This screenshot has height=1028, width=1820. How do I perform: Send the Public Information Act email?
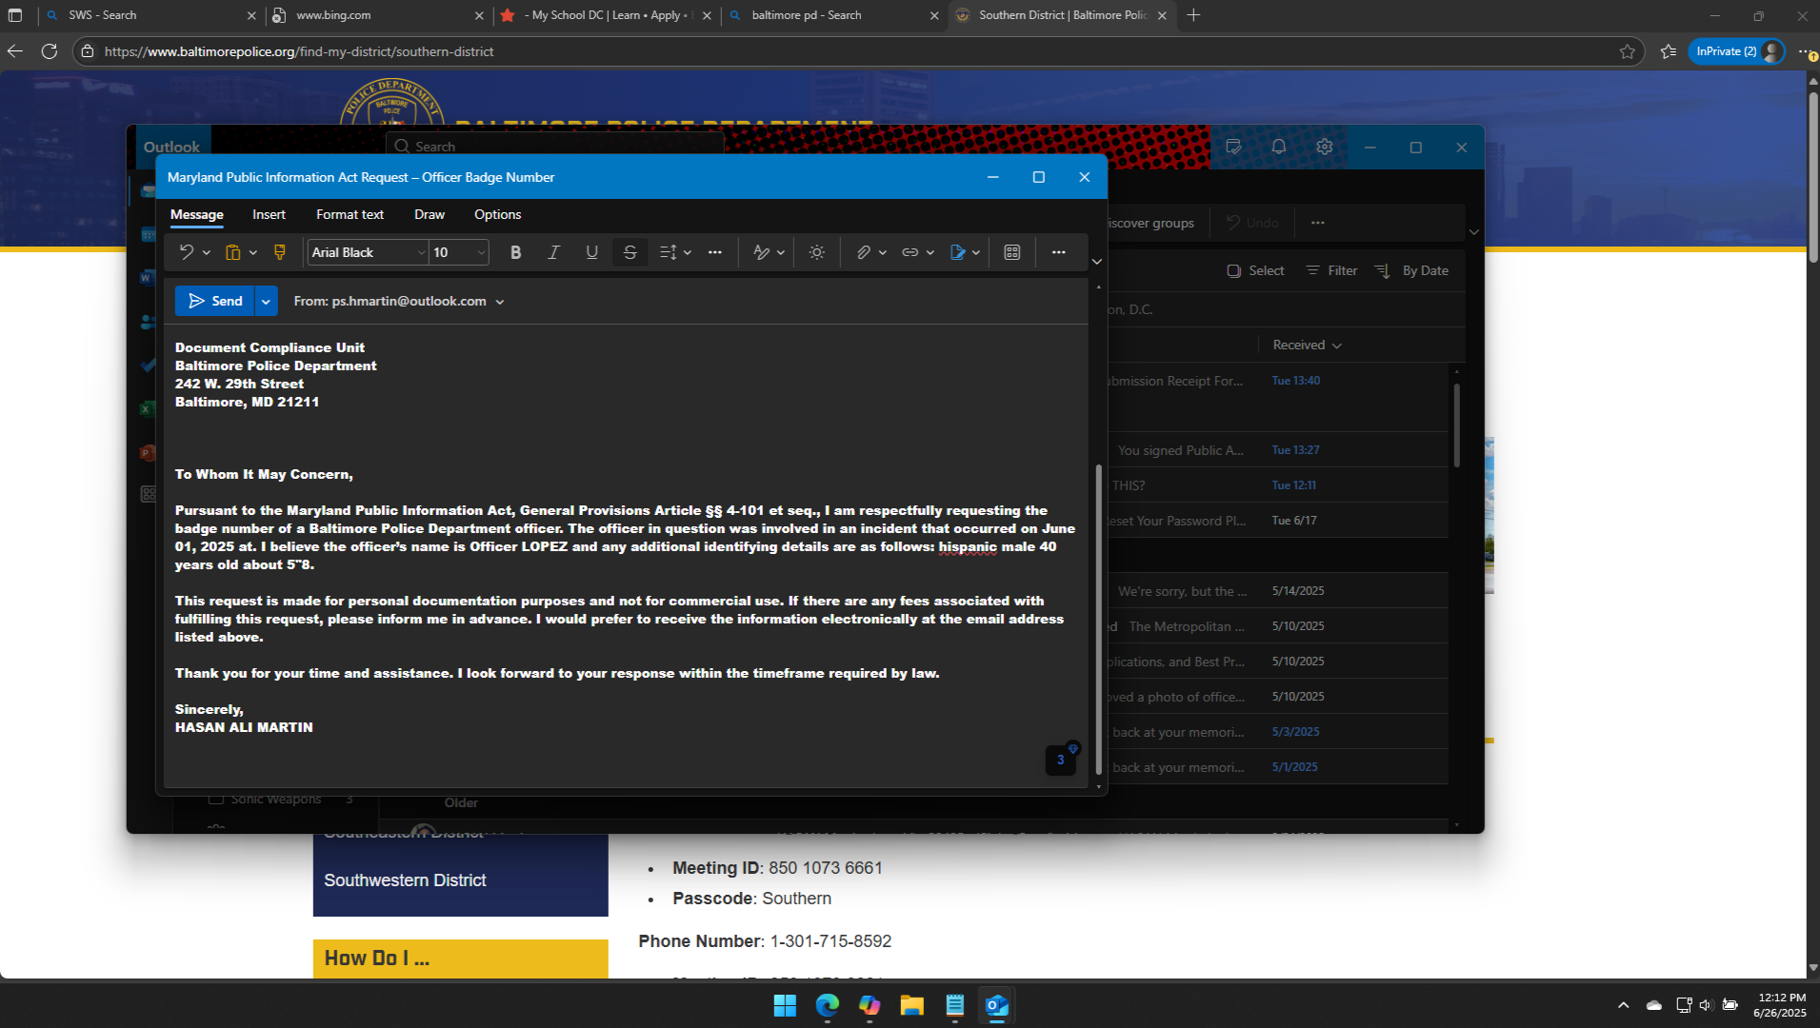[x=215, y=301]
